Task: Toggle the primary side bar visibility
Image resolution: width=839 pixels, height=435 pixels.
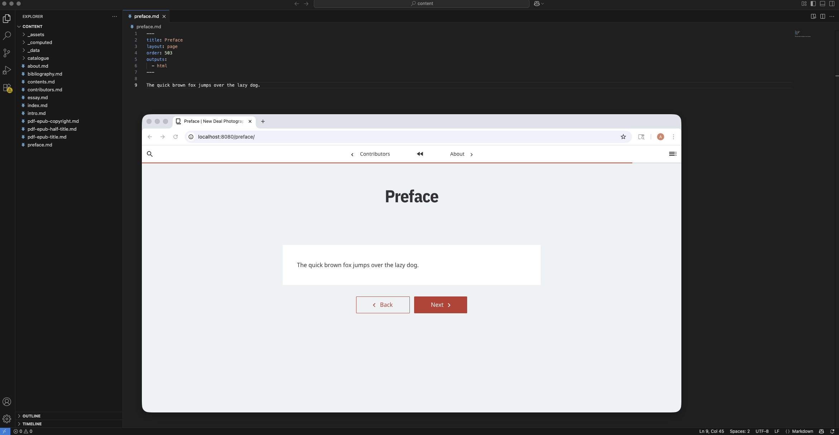Action: coord(813,4)
